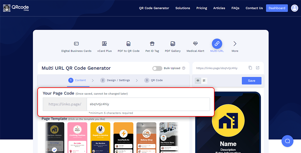Select the Medical Alert icon

[195, 44]
